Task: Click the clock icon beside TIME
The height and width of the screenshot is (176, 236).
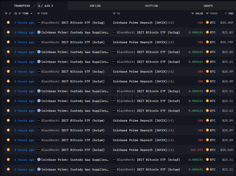Action: (16, 14)
